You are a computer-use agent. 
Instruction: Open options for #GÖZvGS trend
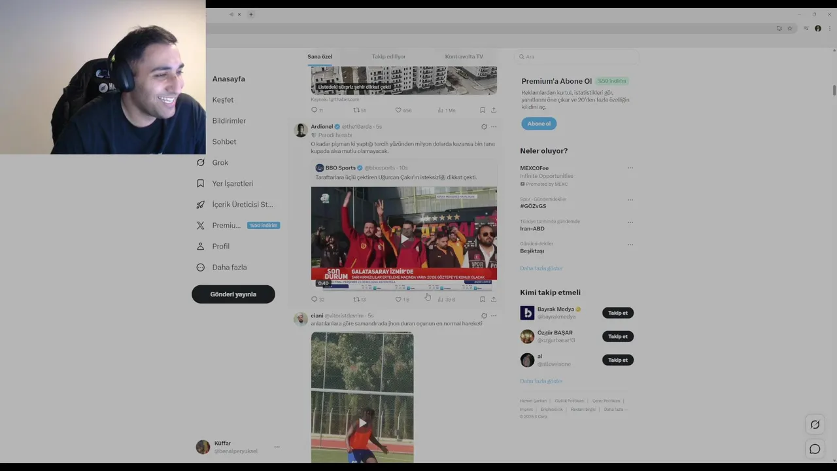coord(630,200)
